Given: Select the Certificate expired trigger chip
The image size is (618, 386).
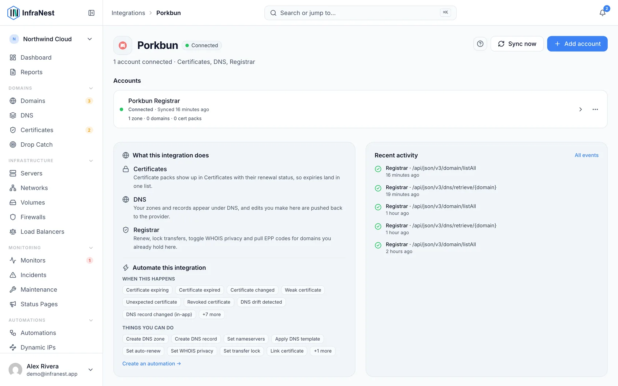Looking at the screenshot, I should click(200, 290).
